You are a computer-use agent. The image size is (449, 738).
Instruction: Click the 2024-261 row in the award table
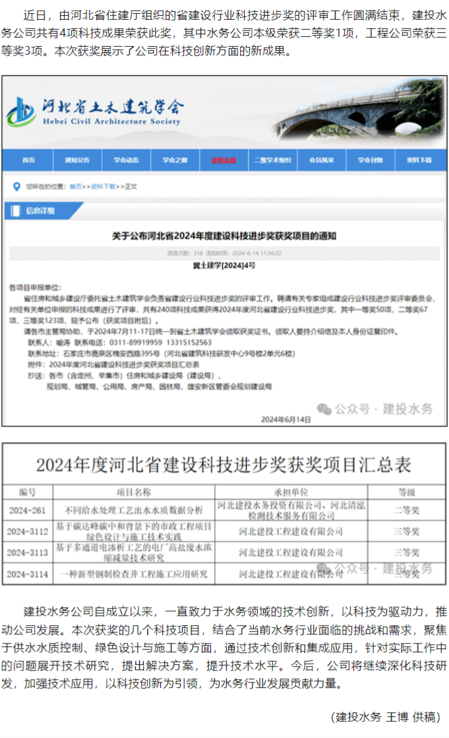point(224,510)
